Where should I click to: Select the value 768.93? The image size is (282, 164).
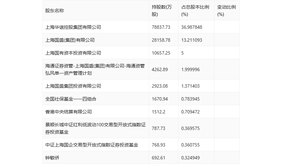159,144
